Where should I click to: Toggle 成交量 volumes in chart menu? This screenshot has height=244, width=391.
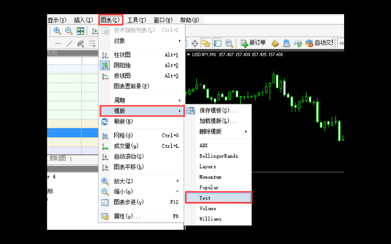(x=142, y=146)
